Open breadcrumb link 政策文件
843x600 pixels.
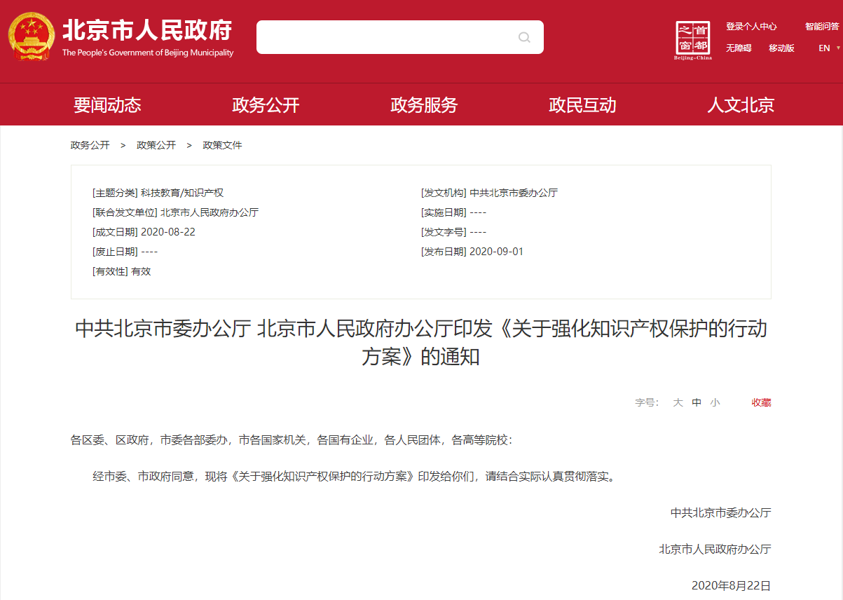tap(222, 145)
